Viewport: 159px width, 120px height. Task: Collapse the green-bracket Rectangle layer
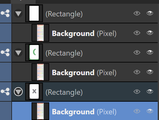[18, 52]
